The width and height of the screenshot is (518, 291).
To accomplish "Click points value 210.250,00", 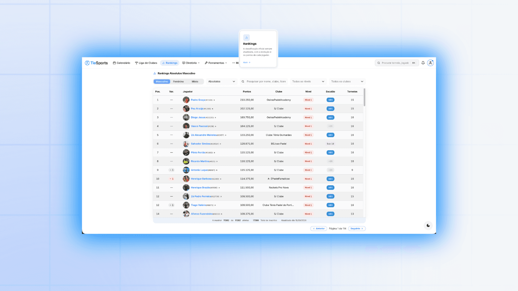I will [x=247, y=100].
